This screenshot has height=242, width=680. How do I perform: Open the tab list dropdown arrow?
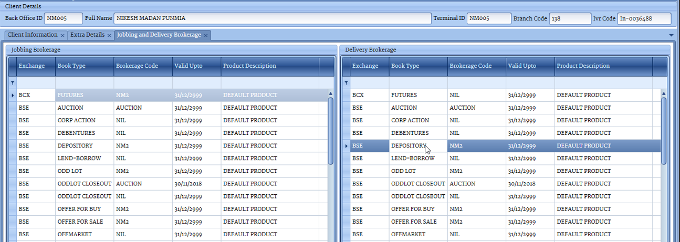coord(671,35)
